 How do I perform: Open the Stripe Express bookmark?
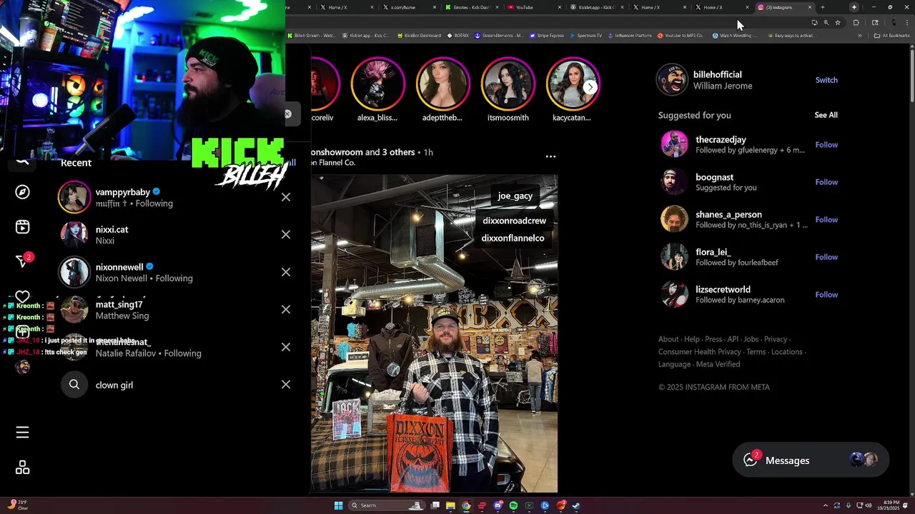(546, 35)
